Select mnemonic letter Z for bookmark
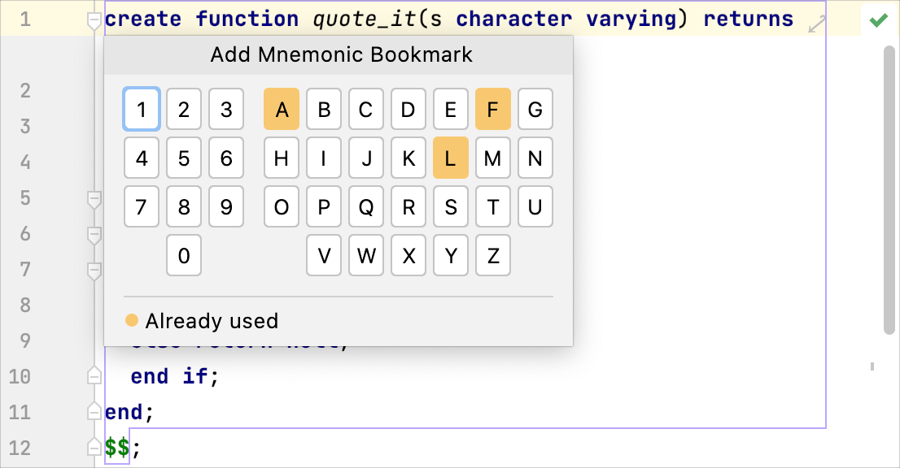The image size is (900, 468). point(493,256)
